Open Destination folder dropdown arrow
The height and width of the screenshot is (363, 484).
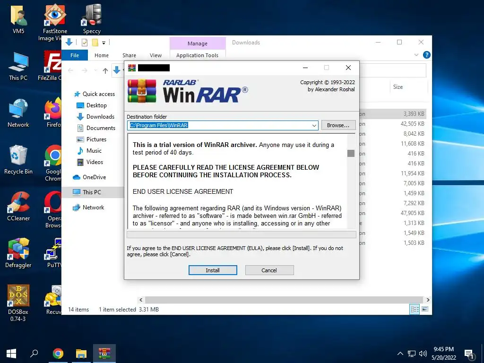[314, 125]
